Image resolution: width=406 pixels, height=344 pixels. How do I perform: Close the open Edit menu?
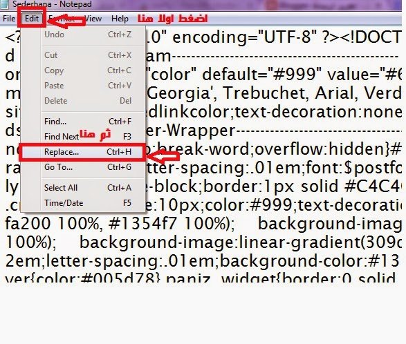[32, 19]
